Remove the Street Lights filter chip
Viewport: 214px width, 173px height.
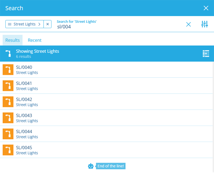click(x=48, y=24)
